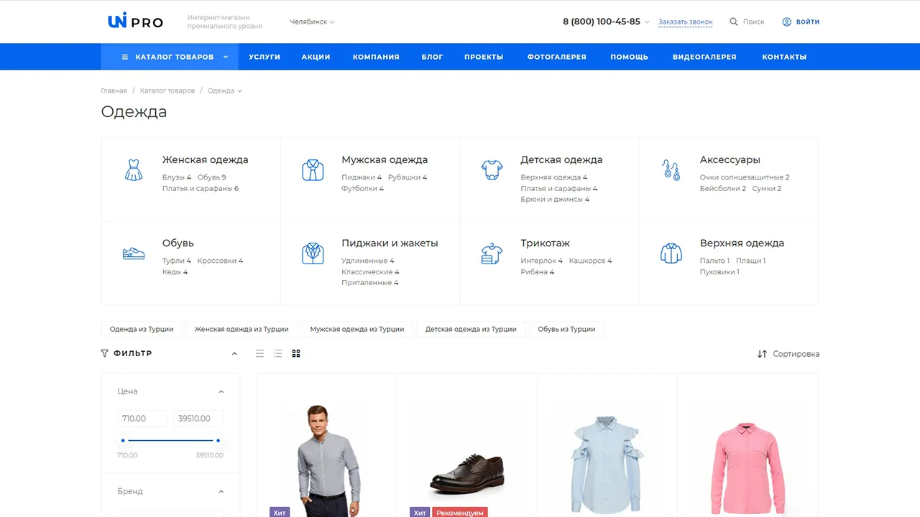Select the Женская одежда из Турции tag
Image resolution: width=920 pixels, height=517 pixels.
point(241,329)
